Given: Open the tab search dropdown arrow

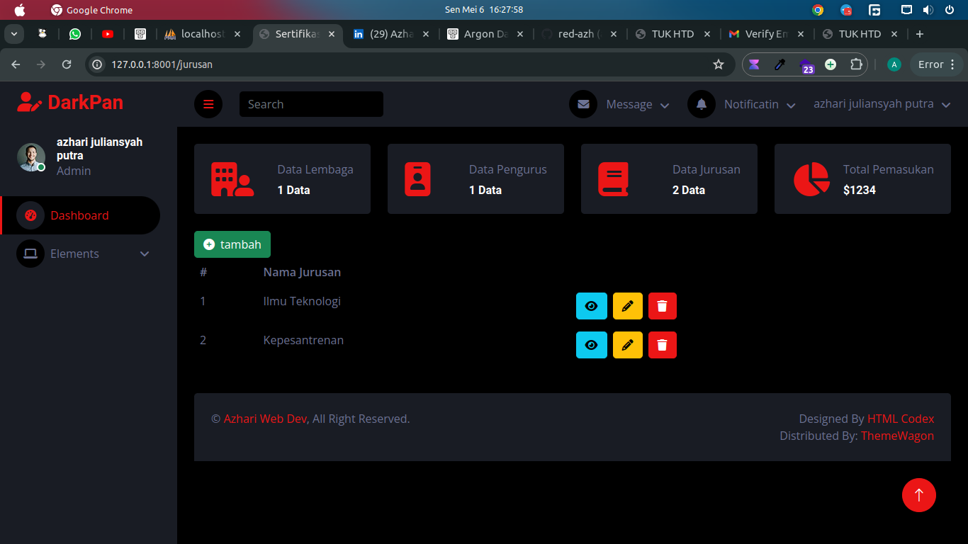Looking at the screenshot, I should click(13, 34).
